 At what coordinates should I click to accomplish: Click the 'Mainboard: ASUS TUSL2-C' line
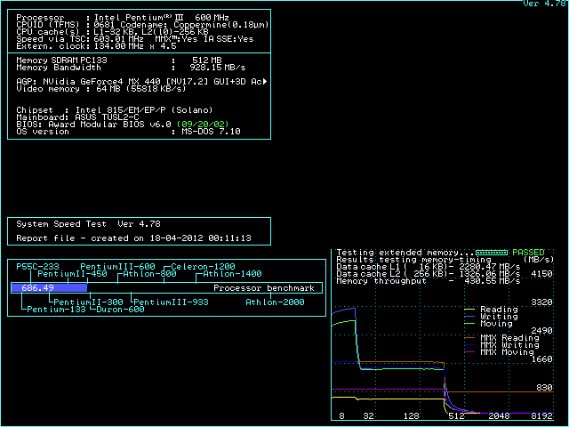77,117
